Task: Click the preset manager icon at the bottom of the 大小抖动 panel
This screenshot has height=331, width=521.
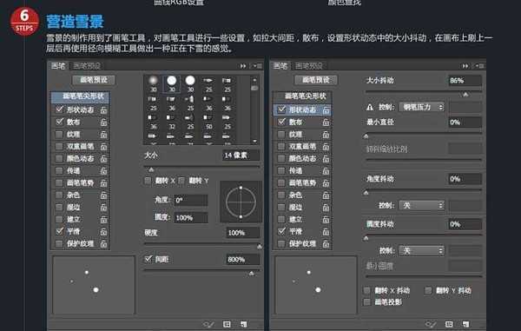Action: (449, 324)
